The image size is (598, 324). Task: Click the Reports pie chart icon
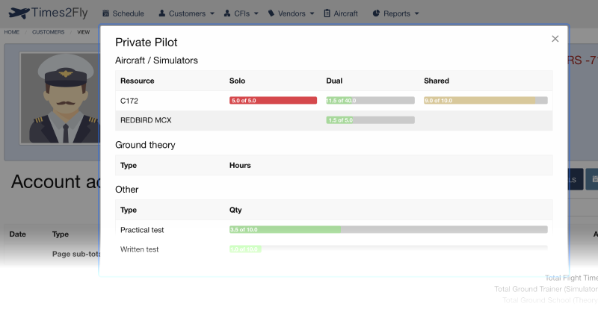[x=376, y=13]
